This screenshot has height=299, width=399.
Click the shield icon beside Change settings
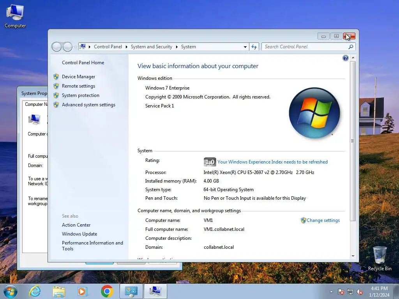click(303, 220)
